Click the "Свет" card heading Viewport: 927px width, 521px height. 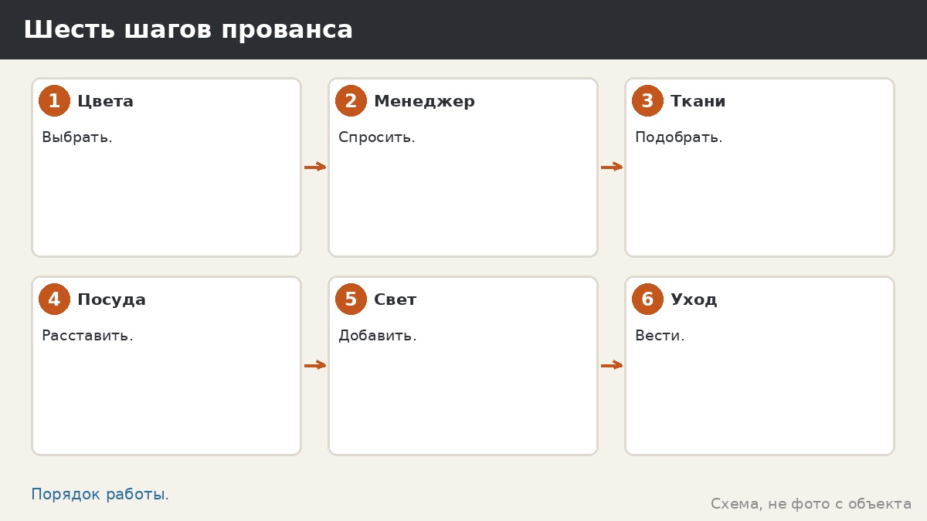395,299
